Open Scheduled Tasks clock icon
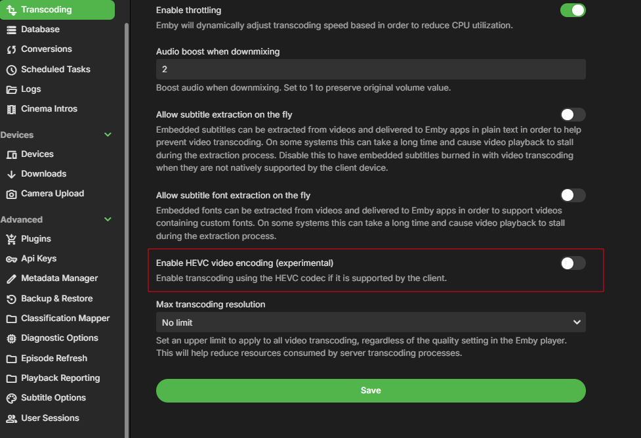This screenshot has height=438, width=641. (11, 70)
